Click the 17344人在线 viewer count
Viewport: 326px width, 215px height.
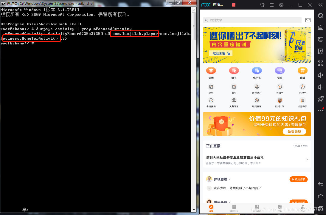click(300, 146)
